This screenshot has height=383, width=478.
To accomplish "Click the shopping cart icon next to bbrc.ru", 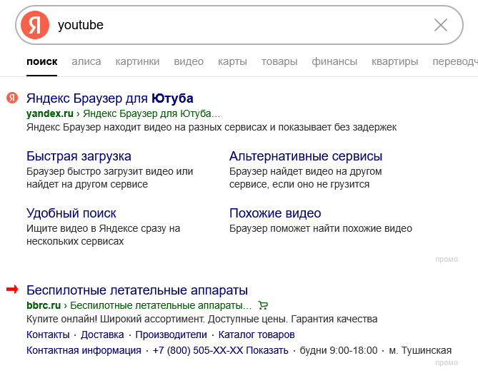I will (x=263, y=305).
